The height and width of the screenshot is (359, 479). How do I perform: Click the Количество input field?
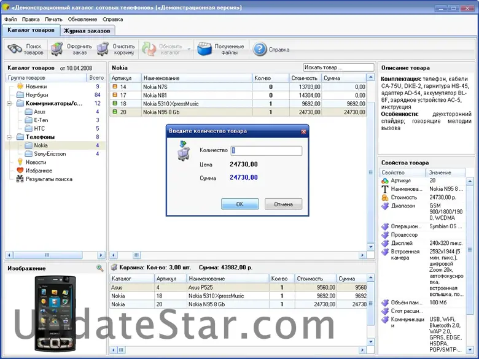pyautogui.click(x=266, y=150)
